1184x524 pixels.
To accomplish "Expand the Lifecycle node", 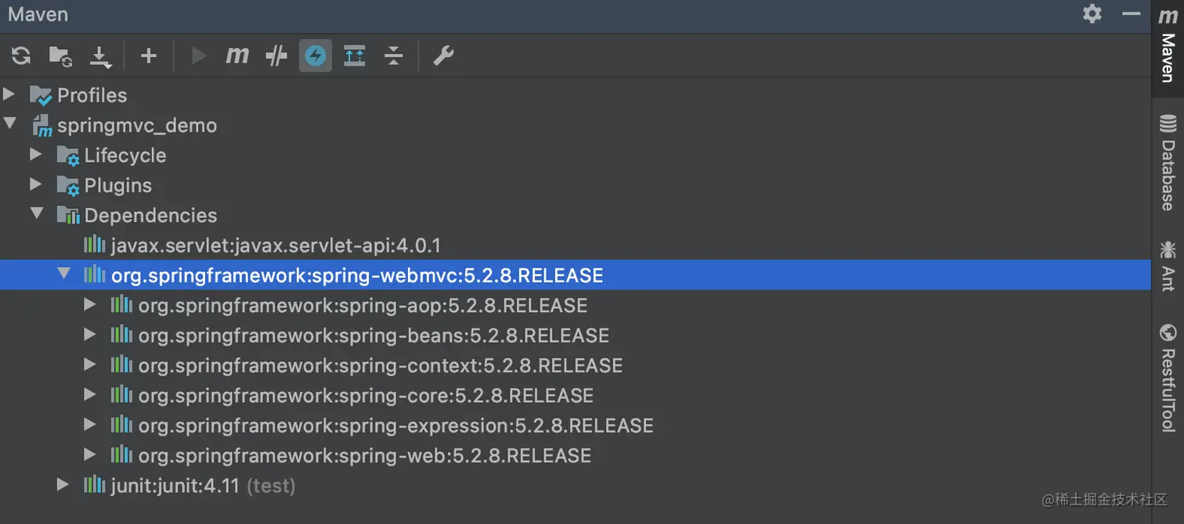I will pyautogui.click(x=36, y=154).
